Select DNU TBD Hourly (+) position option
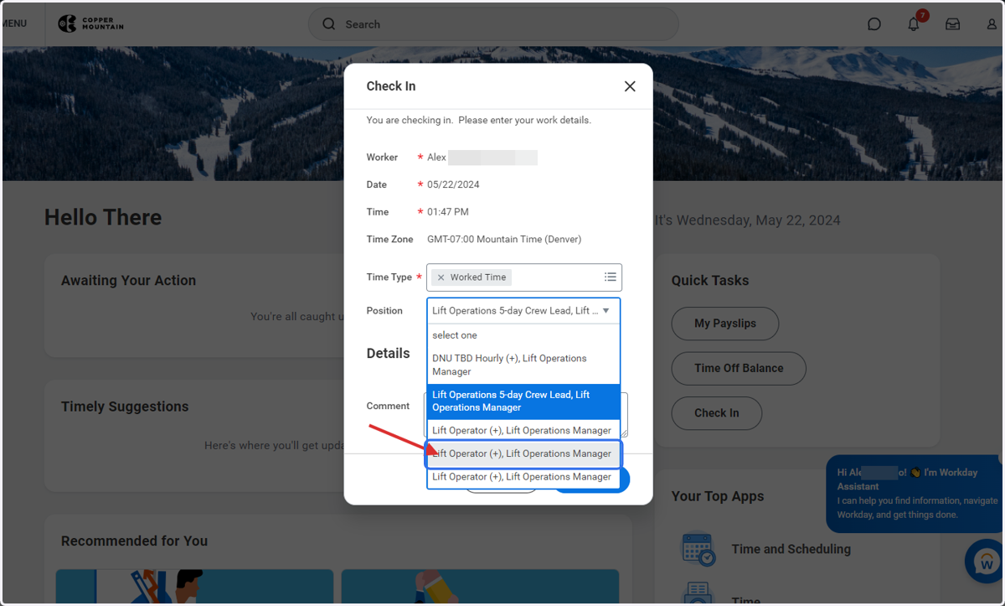1005x606 pixels. coord(523,365)
